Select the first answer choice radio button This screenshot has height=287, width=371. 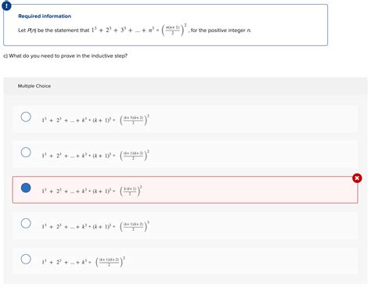point(26,117)
